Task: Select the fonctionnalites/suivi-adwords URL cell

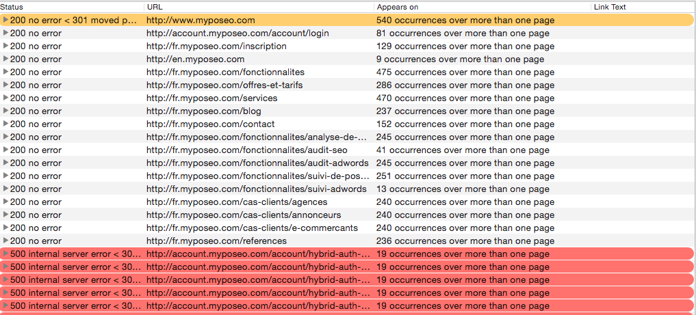Action: point(257,189)
